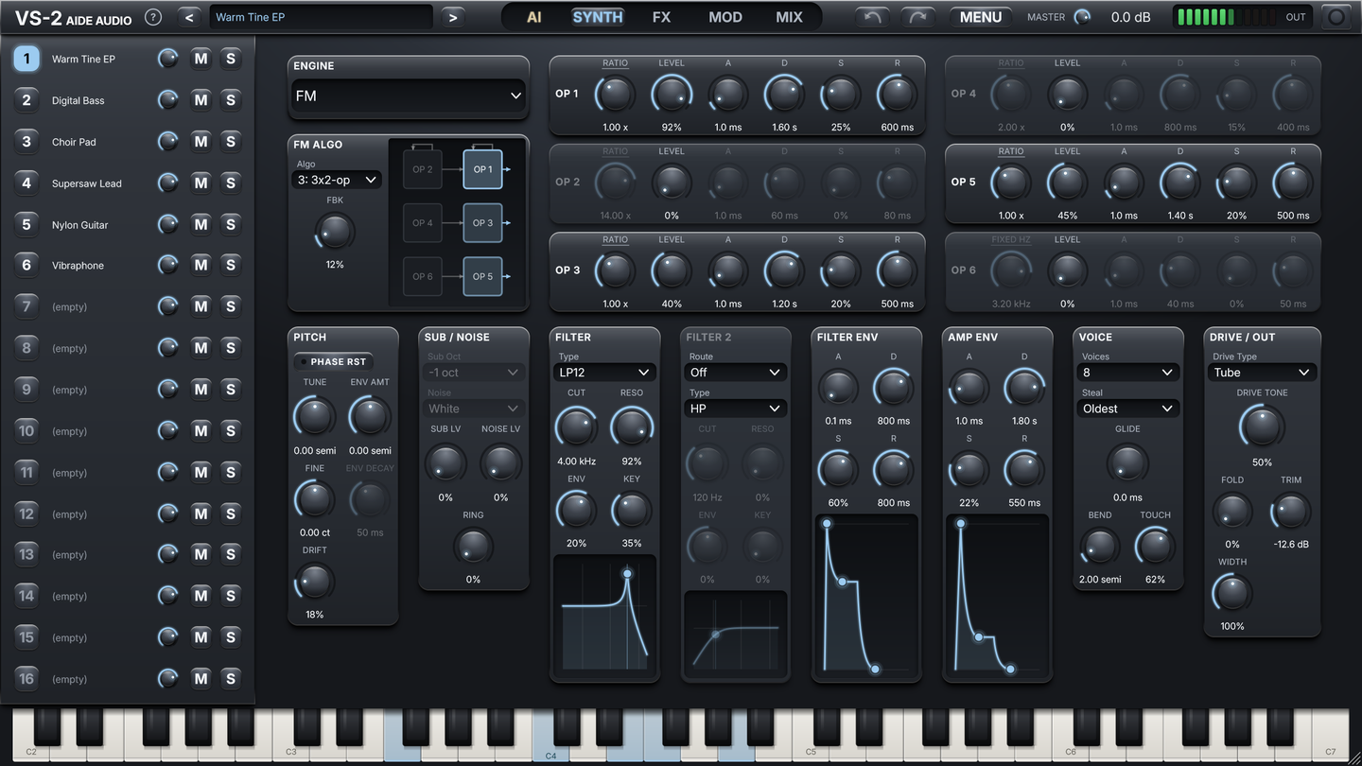Toggle the PHASE RST switch
Image resolution: width=1362 pixels, height=766 pixels.
[333, 361]
